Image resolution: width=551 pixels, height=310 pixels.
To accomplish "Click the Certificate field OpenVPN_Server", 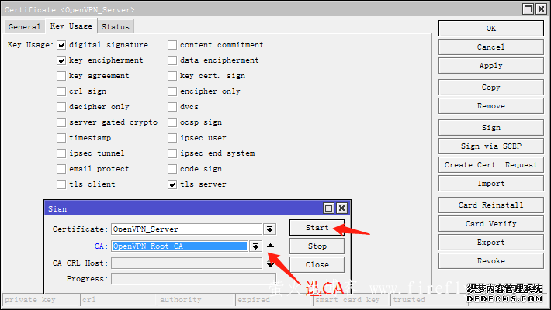I will (x=186, y=229).
